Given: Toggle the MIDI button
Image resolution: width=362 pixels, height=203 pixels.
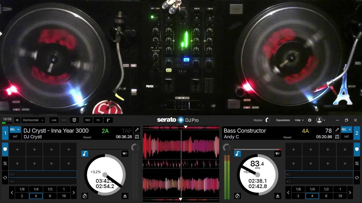Looking at the screenshot, I should (x=64, y=120).
